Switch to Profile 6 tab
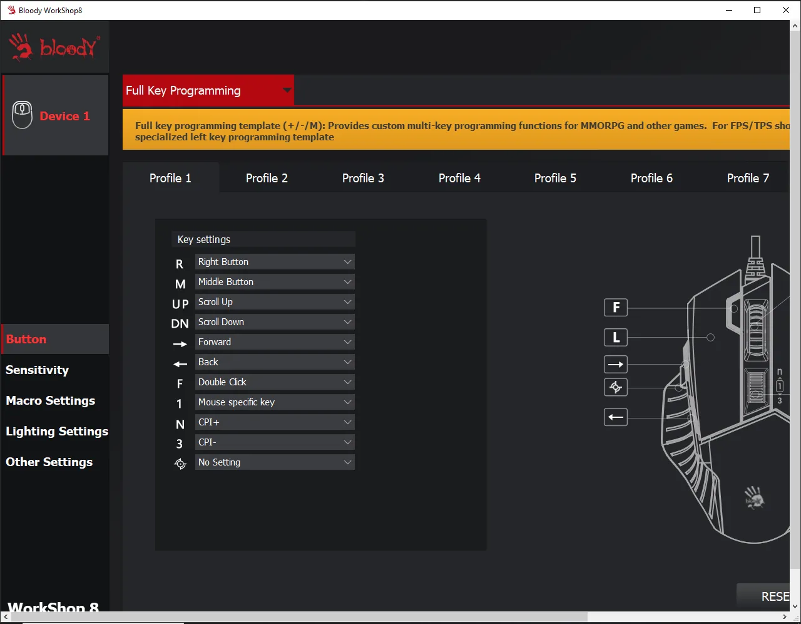 [x=651, y=178]
